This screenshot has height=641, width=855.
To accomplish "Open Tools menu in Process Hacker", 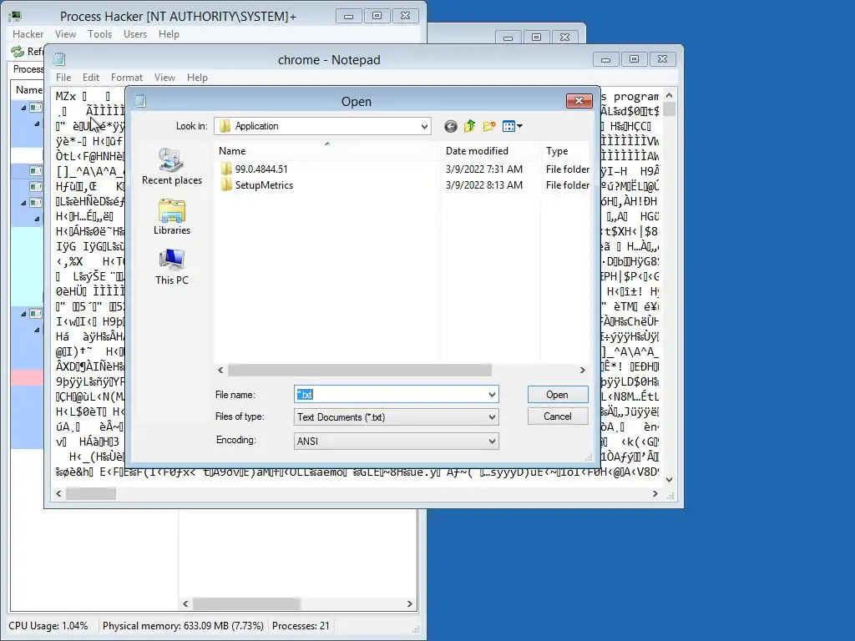I will [x=100, y=33].
